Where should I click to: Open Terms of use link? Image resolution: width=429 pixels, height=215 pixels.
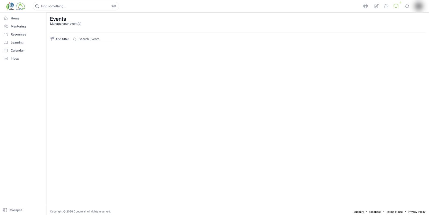tap(394, 212)
